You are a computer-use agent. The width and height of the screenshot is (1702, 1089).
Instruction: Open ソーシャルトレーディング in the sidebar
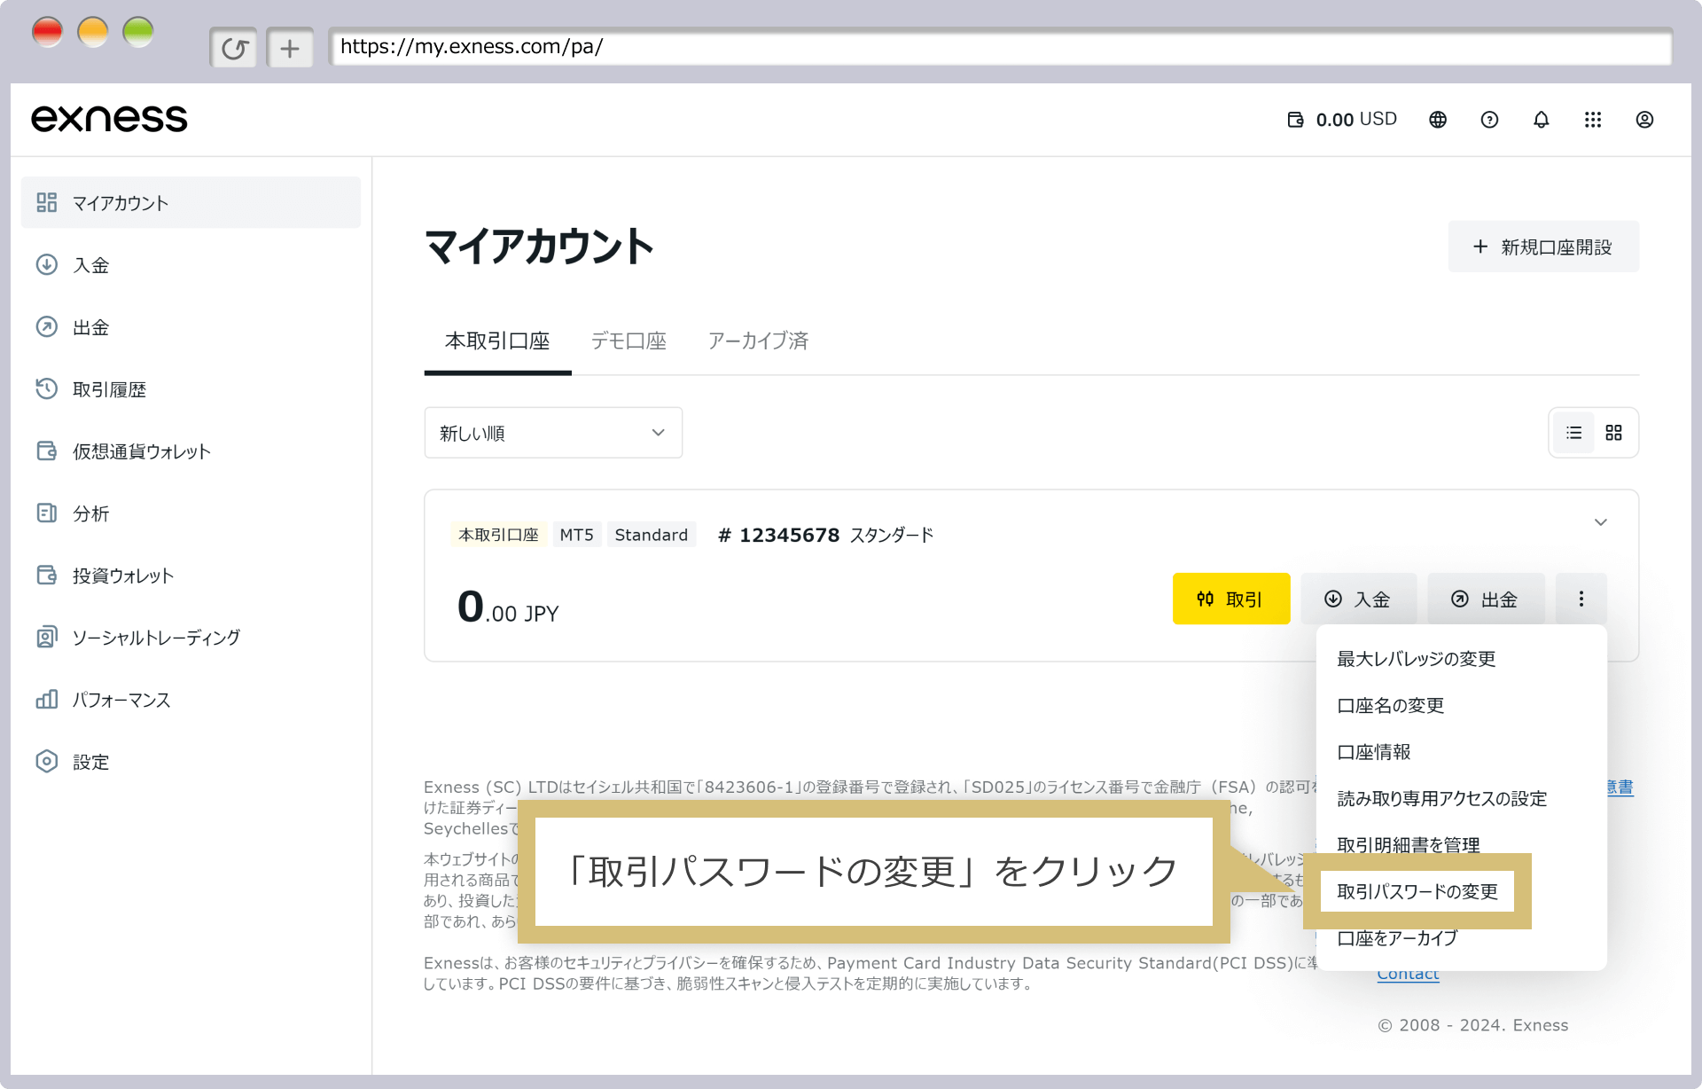pos(191,637)
